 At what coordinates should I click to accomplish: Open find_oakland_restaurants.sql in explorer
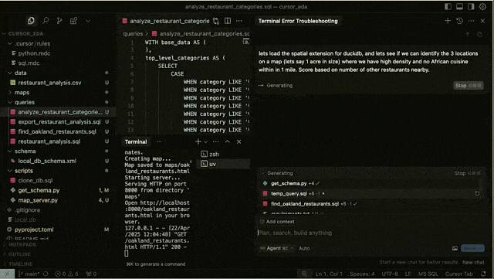click(58, 131)
